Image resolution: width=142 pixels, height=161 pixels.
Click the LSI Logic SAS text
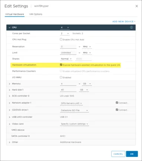(x=67, y=96)
